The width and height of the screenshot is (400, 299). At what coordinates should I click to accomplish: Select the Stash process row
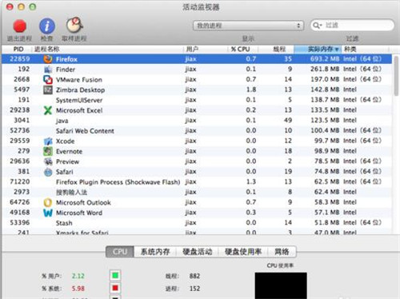click(197, 223)
